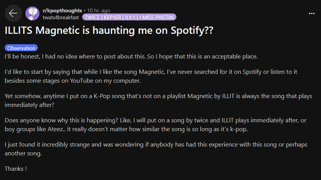Open the three-dot post options menu

[311, 13]
